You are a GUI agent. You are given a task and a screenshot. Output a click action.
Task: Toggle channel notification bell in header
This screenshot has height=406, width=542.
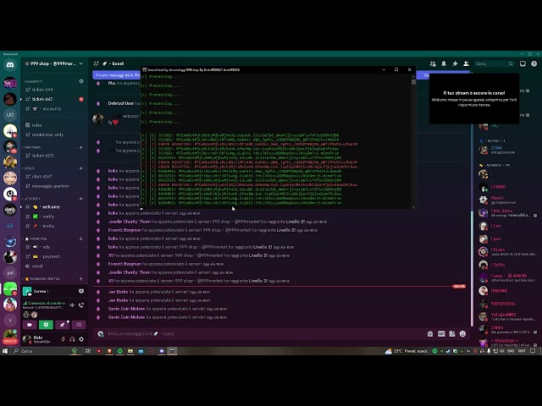click(x=444, y=63)
